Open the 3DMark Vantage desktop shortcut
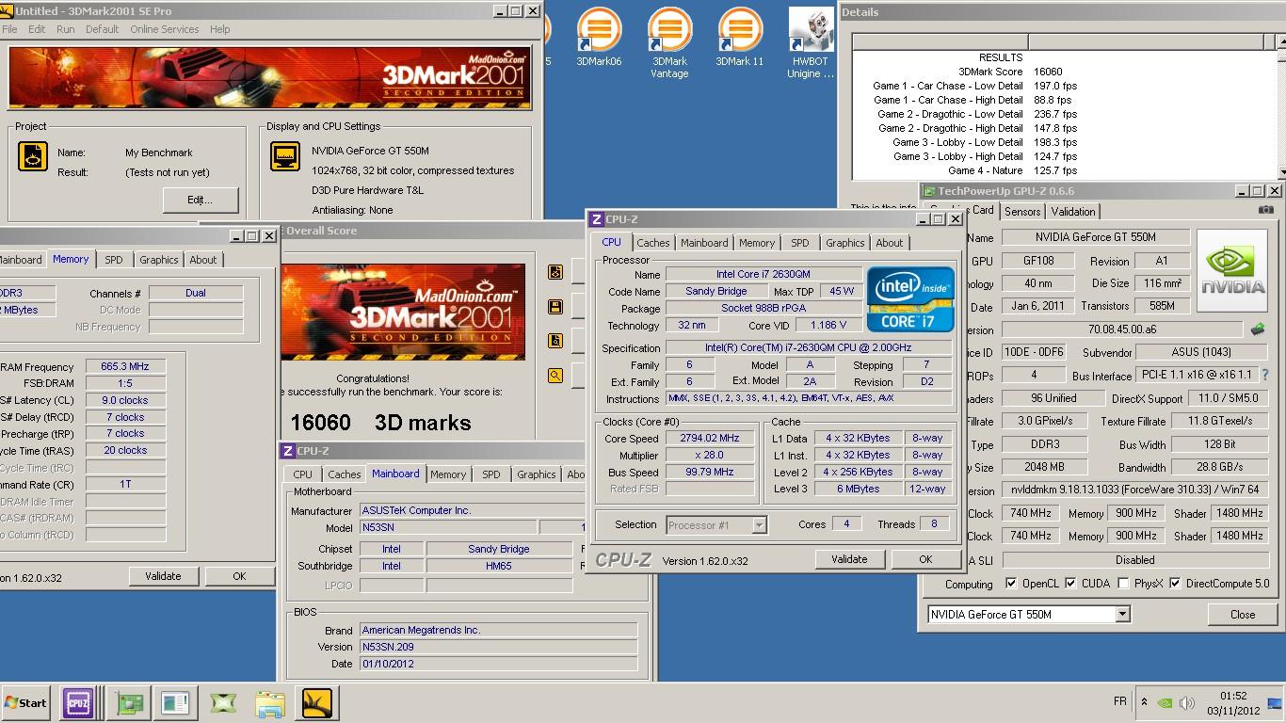The image size is (1286, 723). pyautogui.click(x=669, y=43)
